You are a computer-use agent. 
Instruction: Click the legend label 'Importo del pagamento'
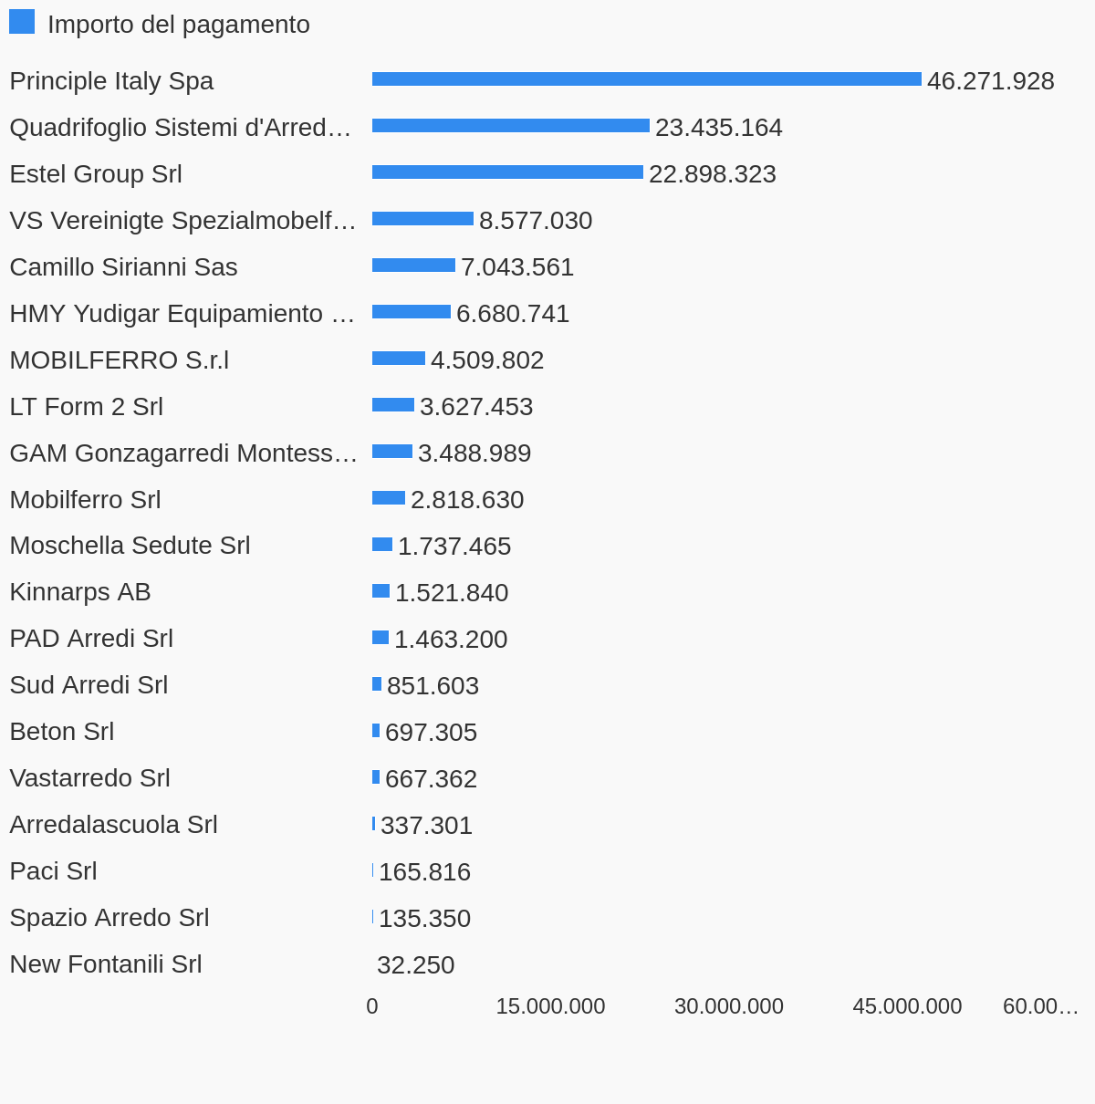pos(179,25)
